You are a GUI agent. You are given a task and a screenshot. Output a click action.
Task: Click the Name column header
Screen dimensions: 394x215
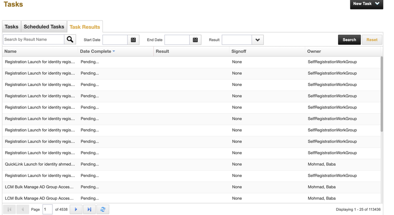(x=40, y=51)
